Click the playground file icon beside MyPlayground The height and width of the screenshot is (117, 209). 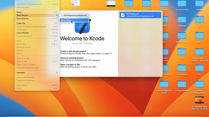click(123, 15)
